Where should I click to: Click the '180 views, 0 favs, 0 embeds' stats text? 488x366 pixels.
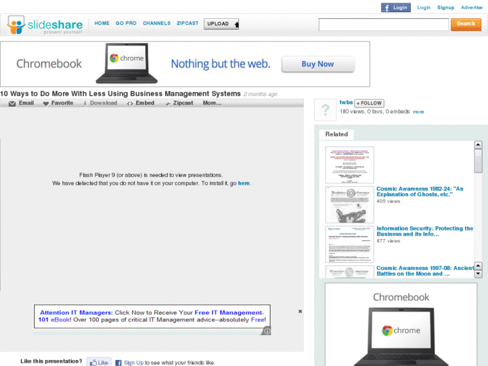coord(375,111)
